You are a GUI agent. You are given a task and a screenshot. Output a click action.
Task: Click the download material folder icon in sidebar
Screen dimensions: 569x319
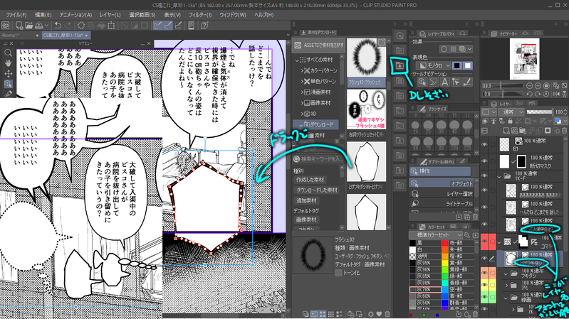pyautogui.click(x=400, y=65)
